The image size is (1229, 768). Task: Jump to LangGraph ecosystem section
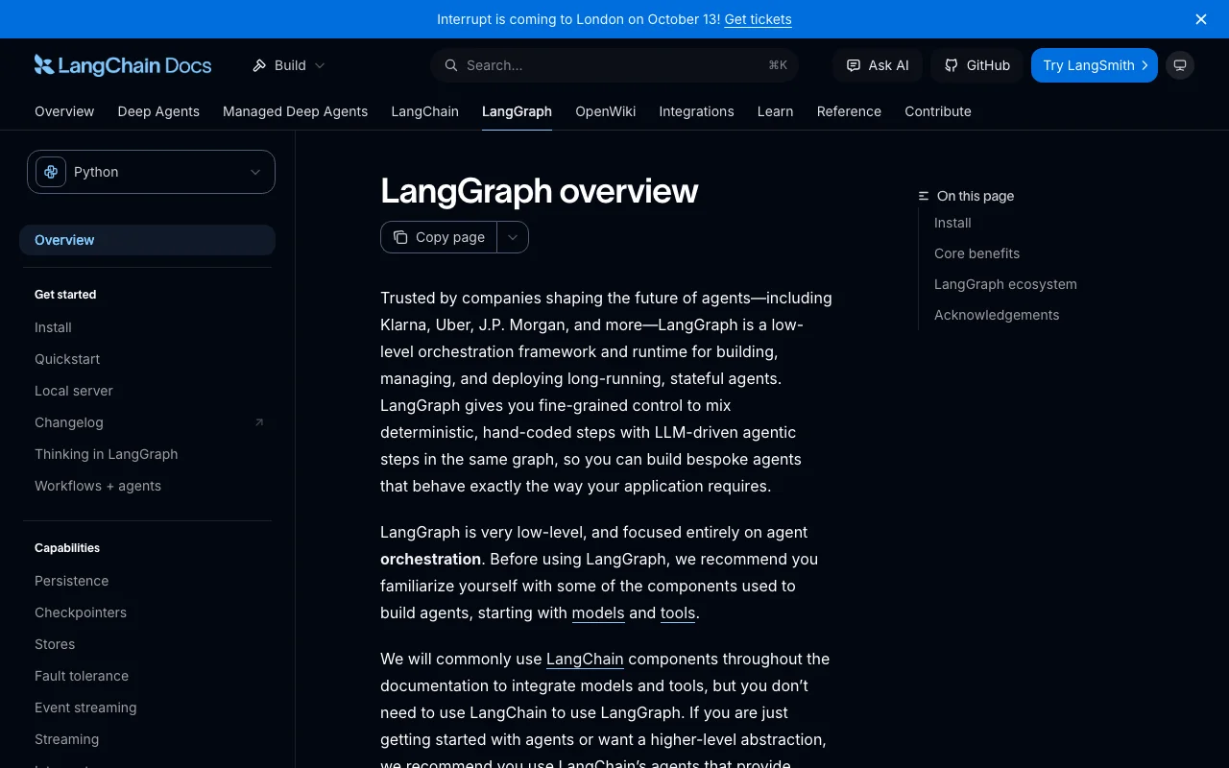click(1005, 284)
